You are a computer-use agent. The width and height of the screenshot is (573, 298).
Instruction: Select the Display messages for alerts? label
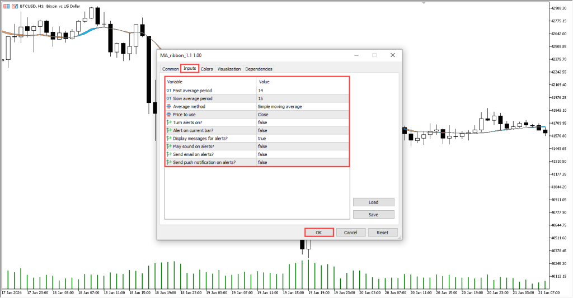coord(200,139)
